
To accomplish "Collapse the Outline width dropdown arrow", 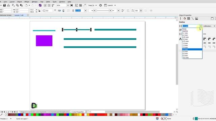I will tap(201, 26).
